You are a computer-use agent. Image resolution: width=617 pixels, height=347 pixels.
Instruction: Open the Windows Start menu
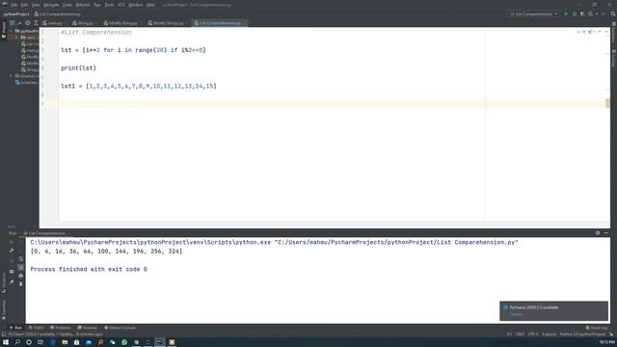pyautogui.click(x=6, y=342)
